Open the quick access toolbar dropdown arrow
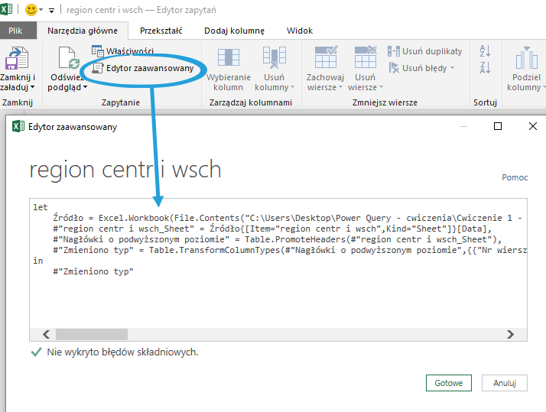The image size is (546, 412). (52, 11)
